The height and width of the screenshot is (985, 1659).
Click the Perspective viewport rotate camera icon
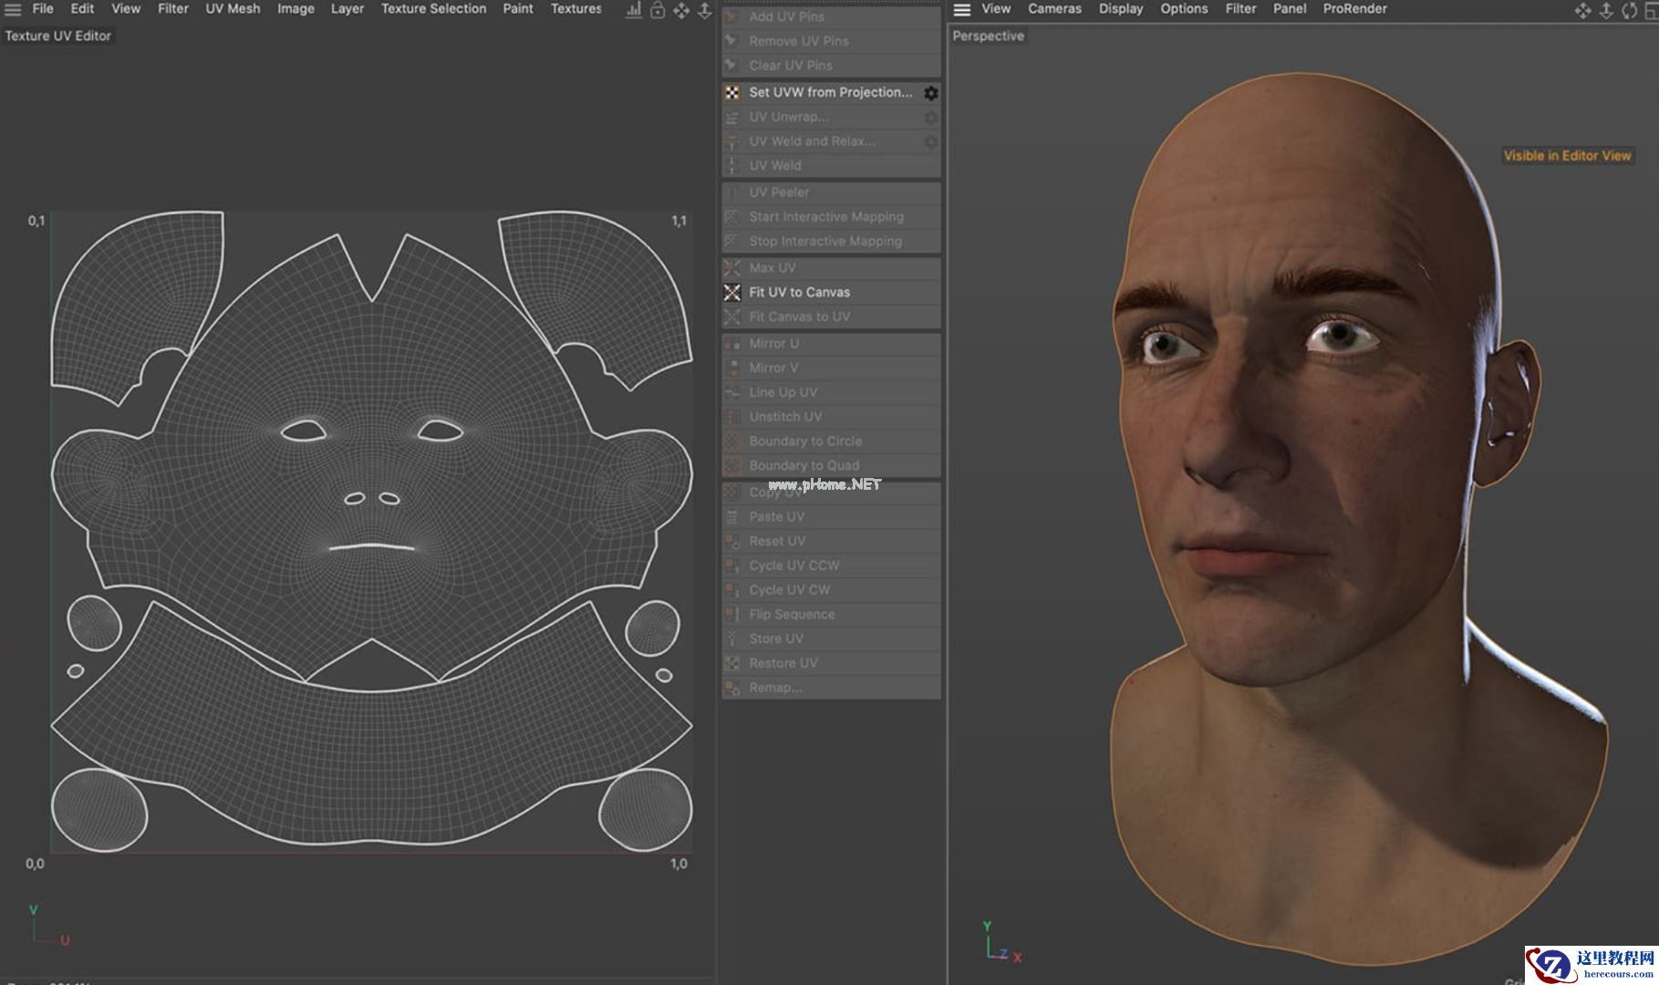tap(1629, 10)
